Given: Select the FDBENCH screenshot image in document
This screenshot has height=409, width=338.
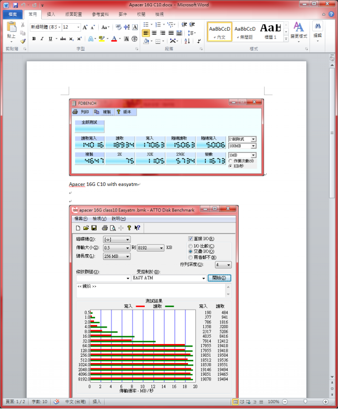Looking at the screenshot, I should pos(166,137).
